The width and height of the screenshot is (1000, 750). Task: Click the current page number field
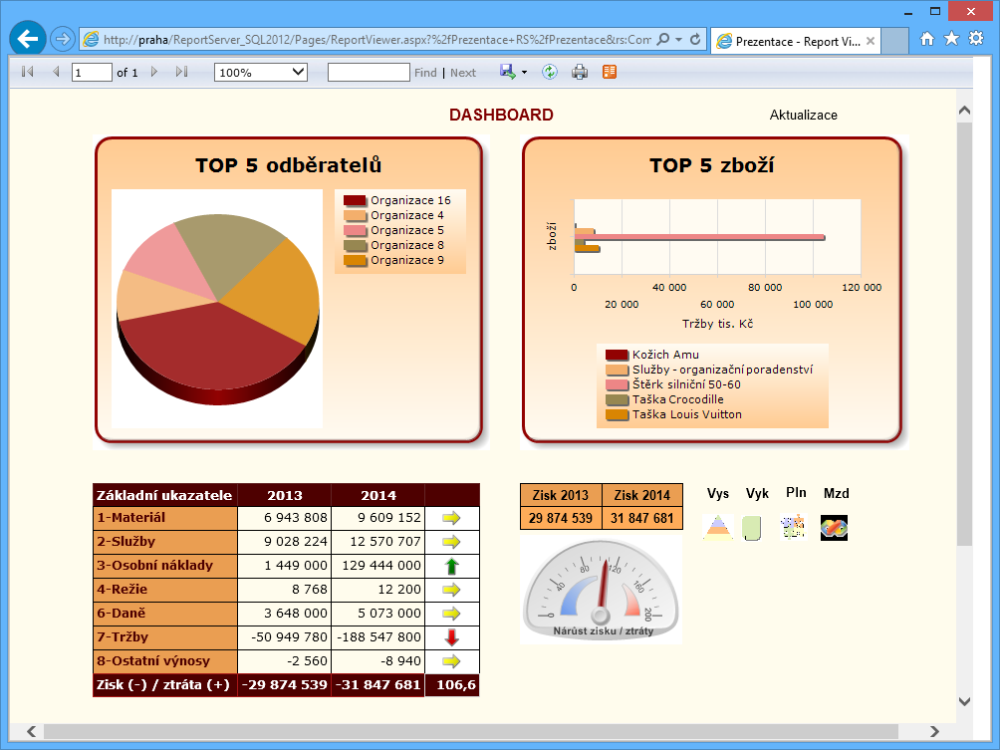pyautogui.click(x=92, y=72)
